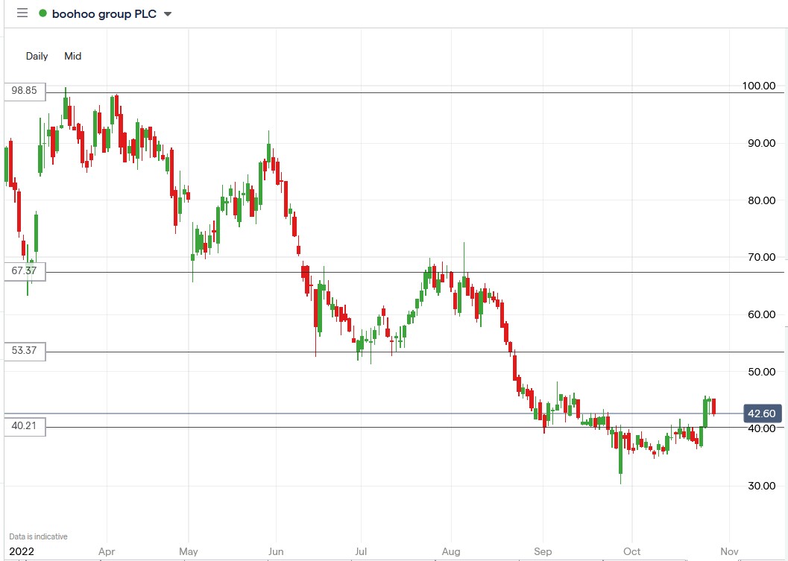
Task: Select the 40.21 price level tag
Action: (24, 426)
